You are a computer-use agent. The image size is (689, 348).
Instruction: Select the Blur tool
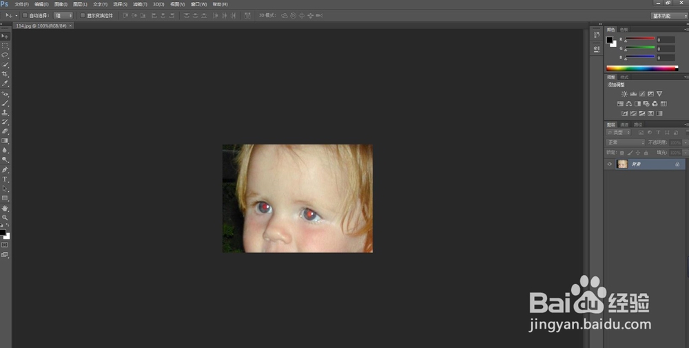tap(5, 151)
